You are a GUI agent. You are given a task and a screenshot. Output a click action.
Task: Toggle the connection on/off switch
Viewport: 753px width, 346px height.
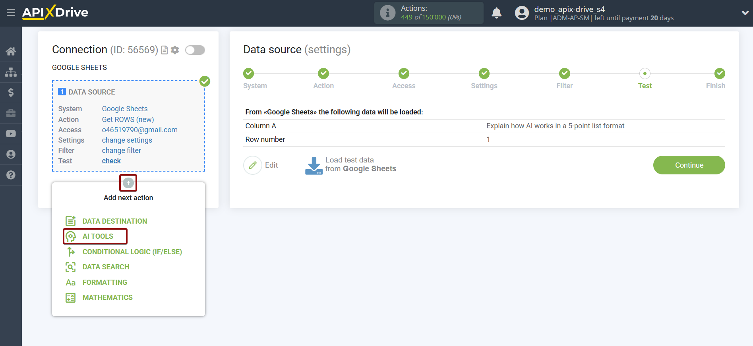click(x=195, y=50)
